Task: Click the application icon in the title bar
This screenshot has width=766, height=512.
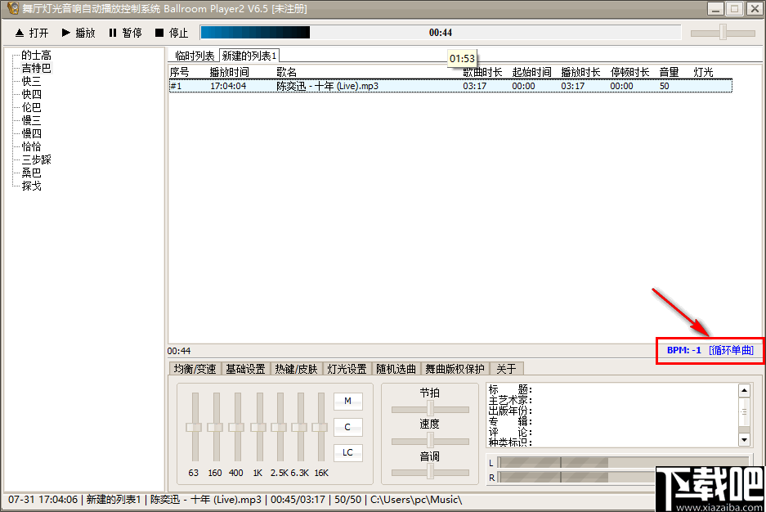Action: click(x=13, y=8)
